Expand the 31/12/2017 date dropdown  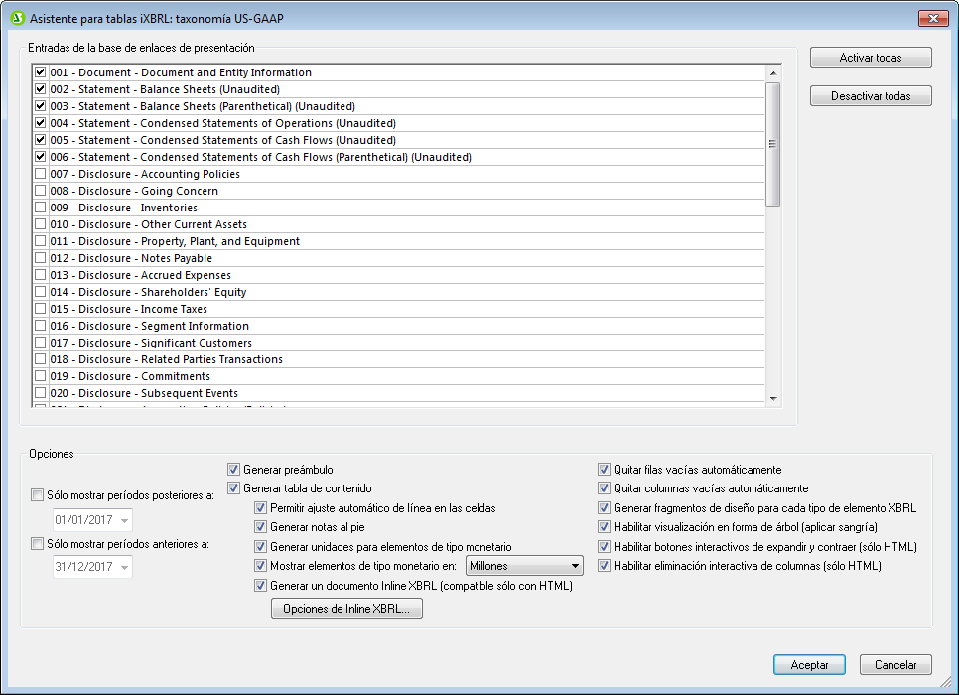[x=124, y=567]
